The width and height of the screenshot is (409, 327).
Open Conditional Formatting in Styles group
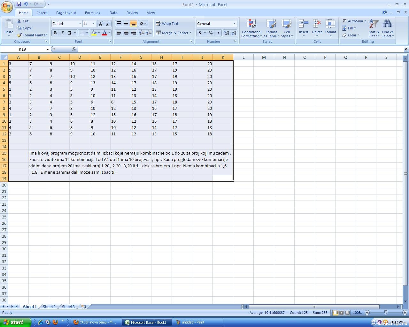coord(251,28)
